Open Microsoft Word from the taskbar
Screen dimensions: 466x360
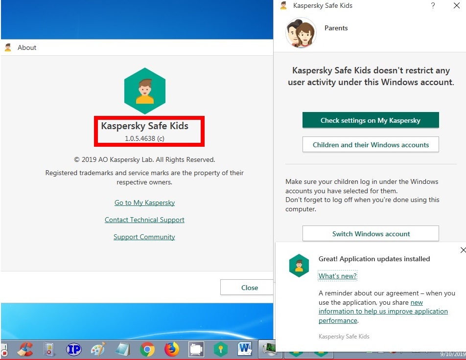[245, 349]
